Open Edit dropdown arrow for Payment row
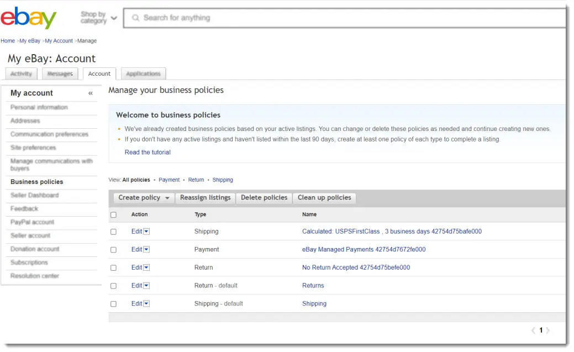Screen dimensions: 574x352 pyautogui.click(x=146, y=249)
